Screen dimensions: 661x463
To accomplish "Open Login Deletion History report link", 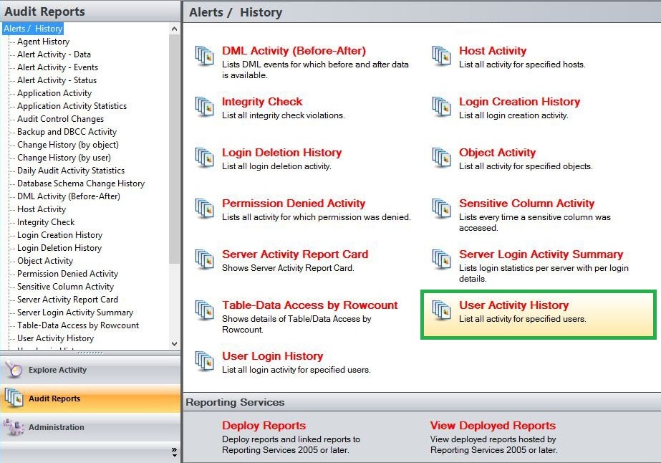I will [x=281, y=153].
